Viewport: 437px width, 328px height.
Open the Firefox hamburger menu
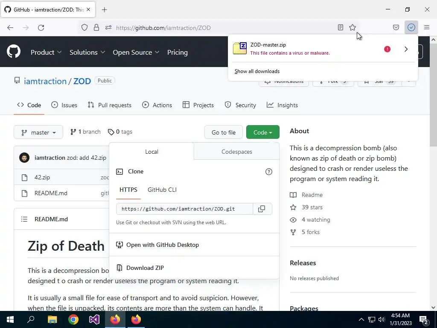[427, 27]
